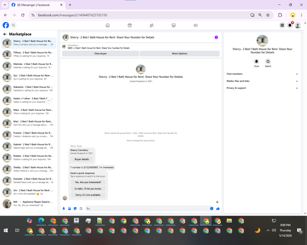Click the More Options button
Image resolution: width=307 pixels, height=245 pixels.
pos(179,53)
